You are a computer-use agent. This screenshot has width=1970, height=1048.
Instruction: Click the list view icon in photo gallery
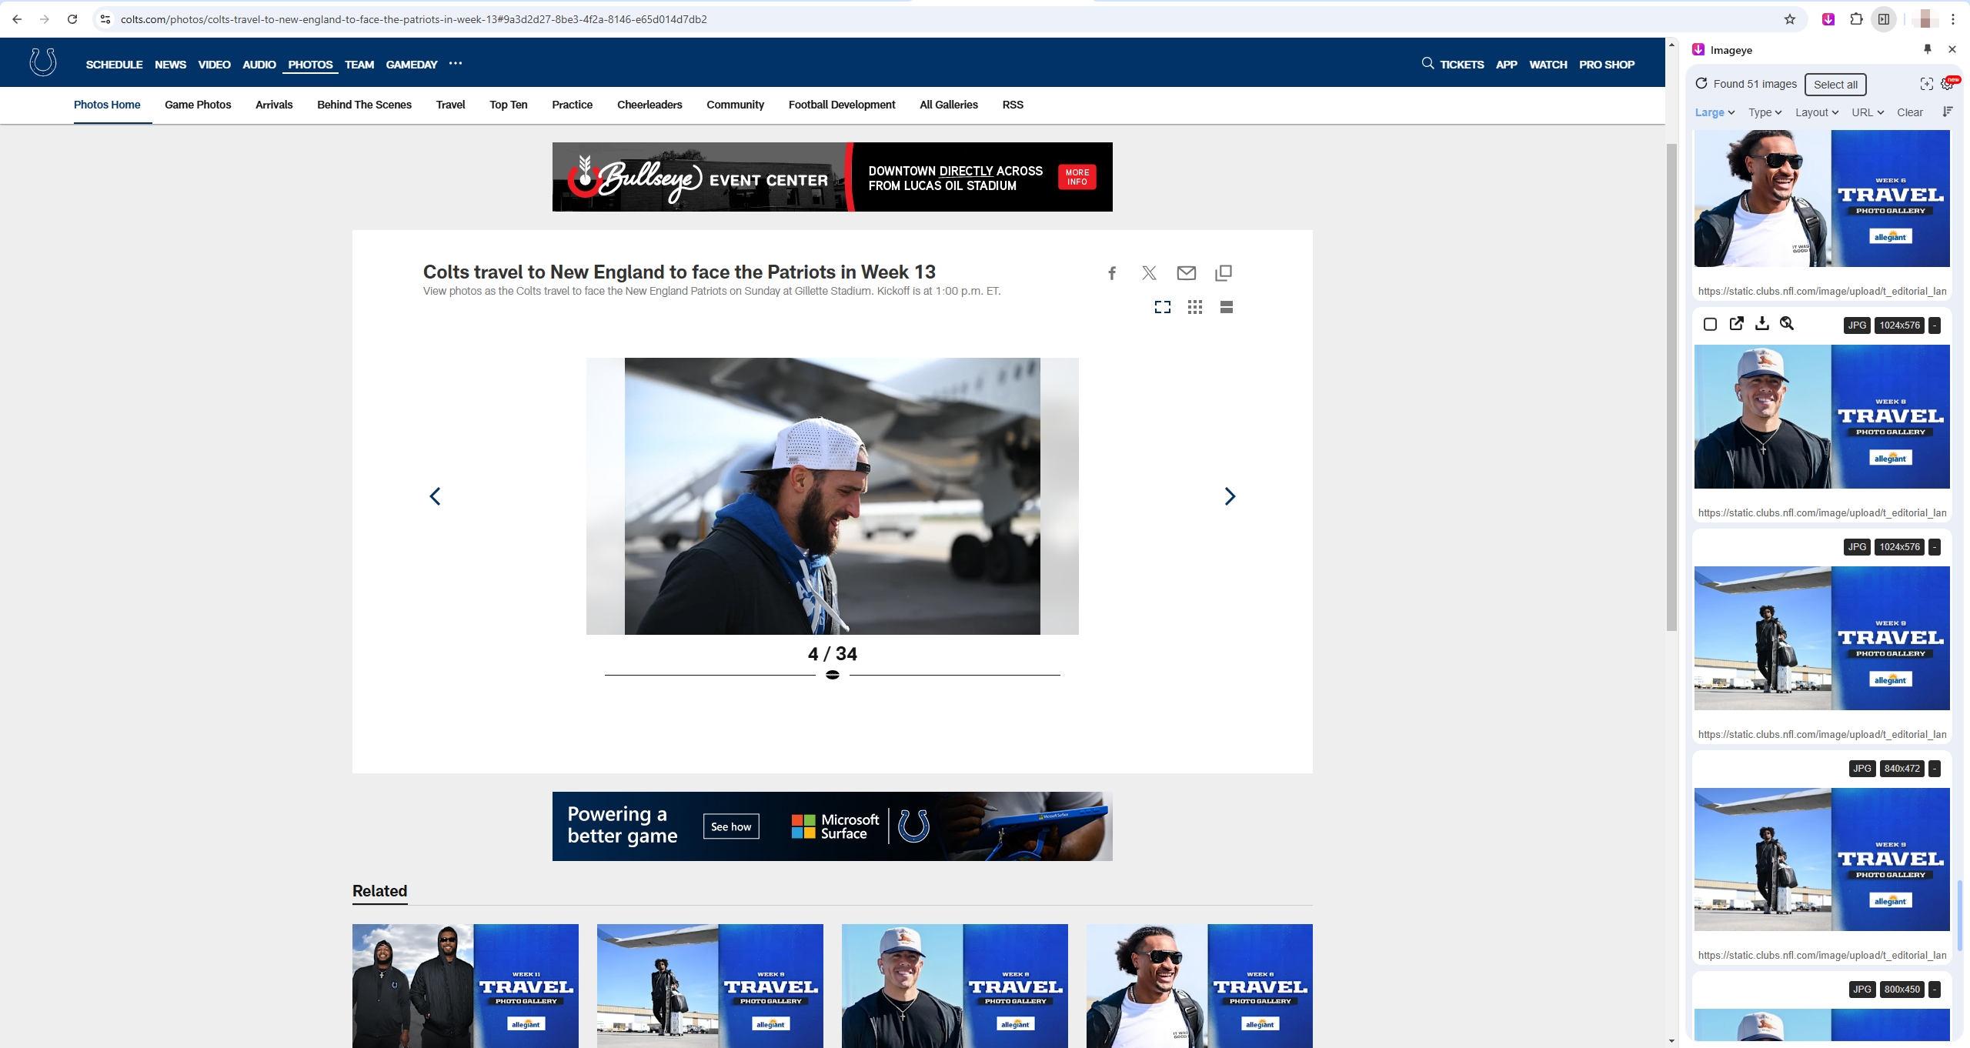pos(1226,308)
